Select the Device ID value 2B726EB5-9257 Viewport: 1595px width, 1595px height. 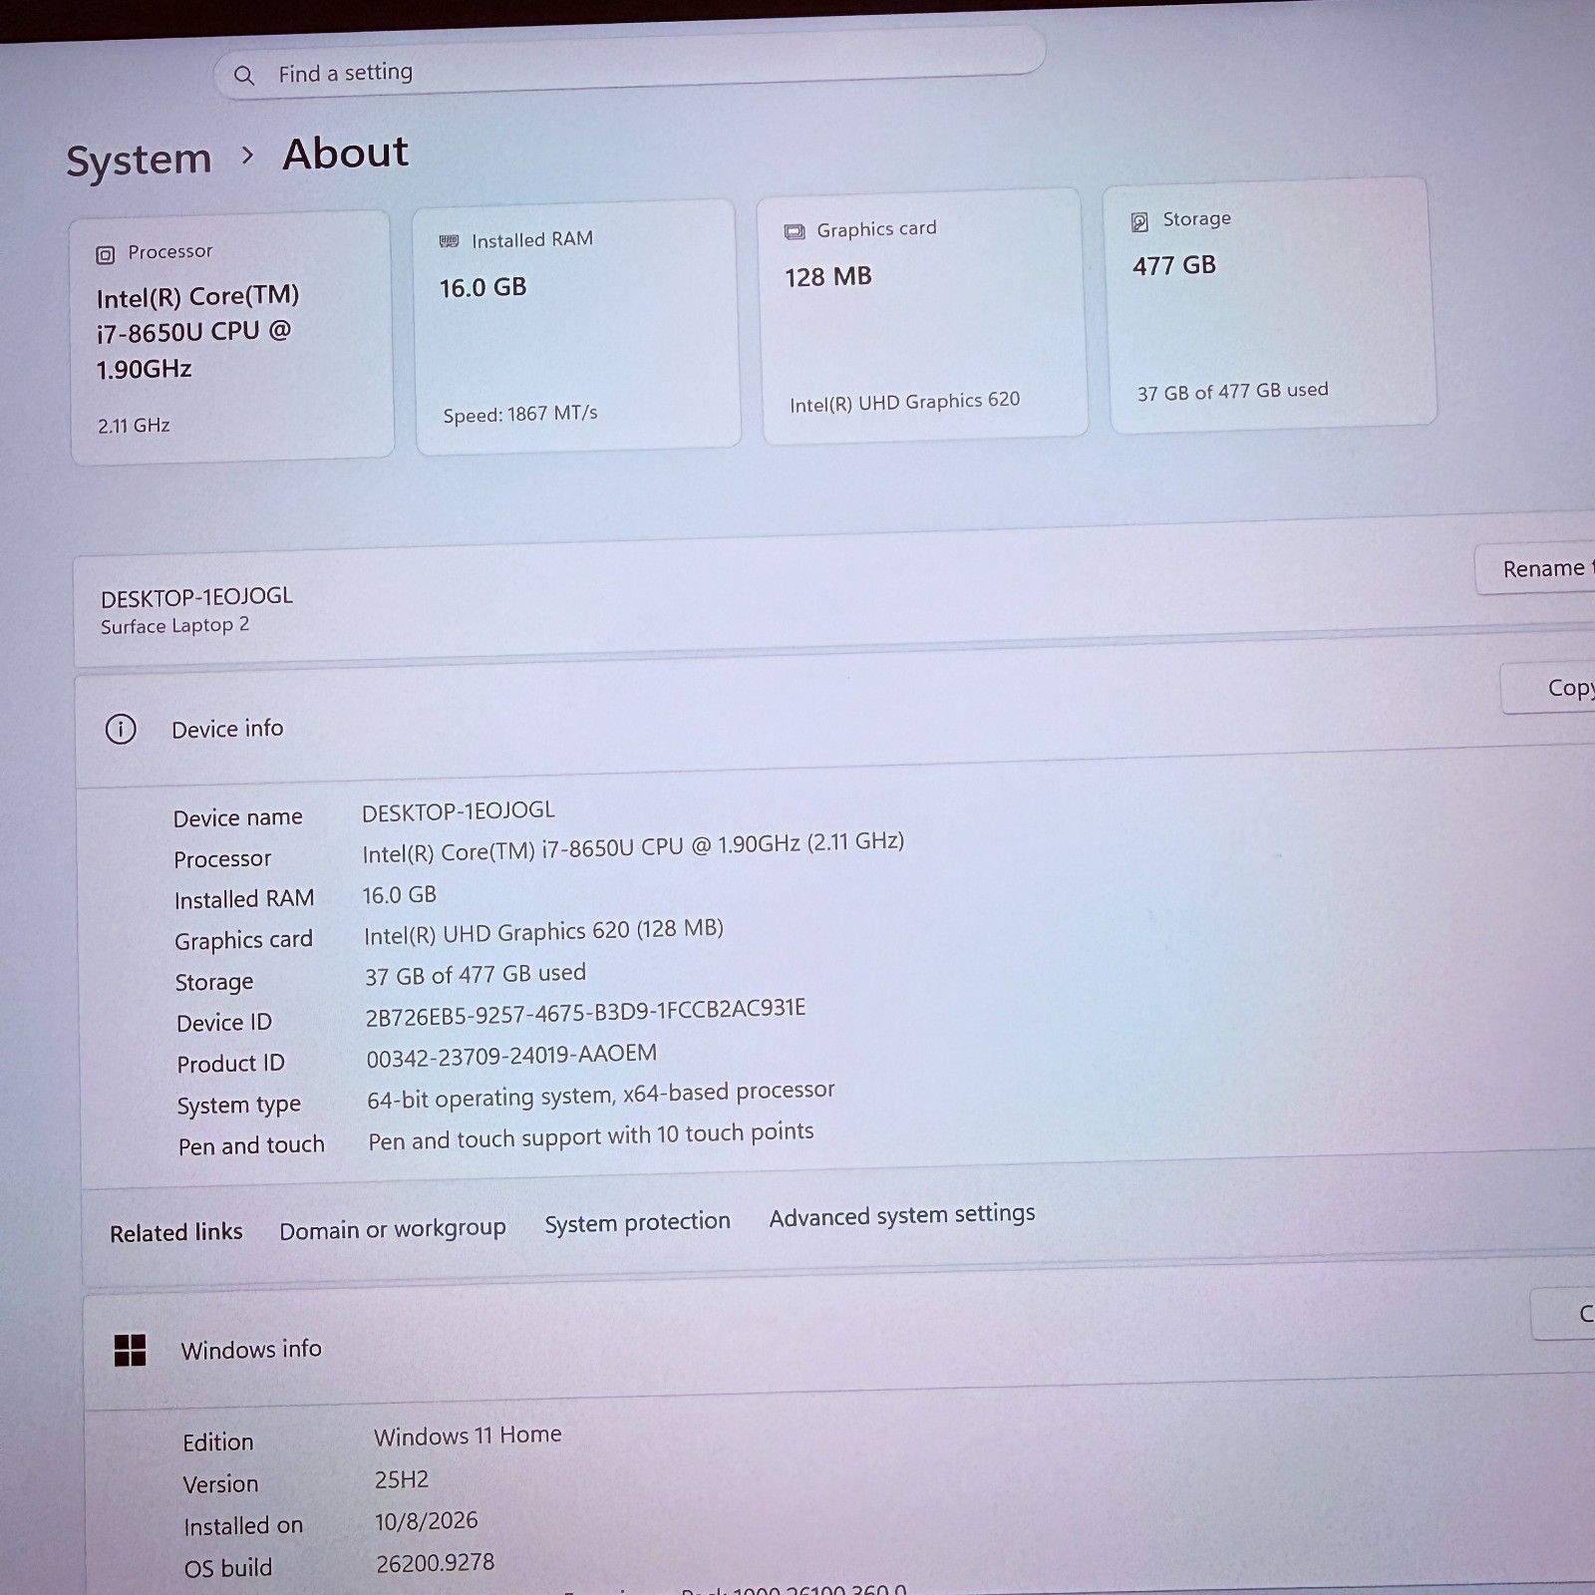(585, 1013)
